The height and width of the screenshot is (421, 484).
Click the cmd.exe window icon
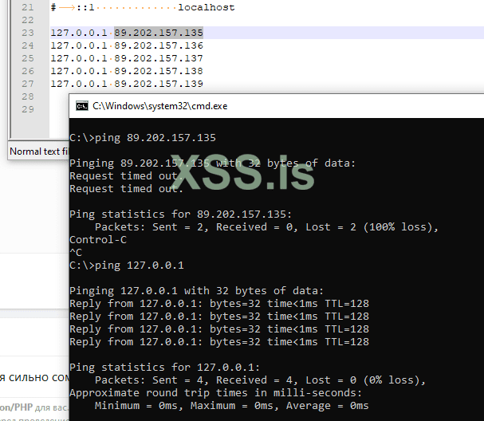tap(82, 106)
